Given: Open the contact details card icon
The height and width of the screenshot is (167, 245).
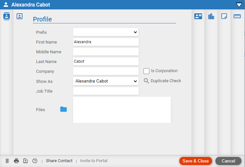Looking at the screenshot, I should [198, 16].
